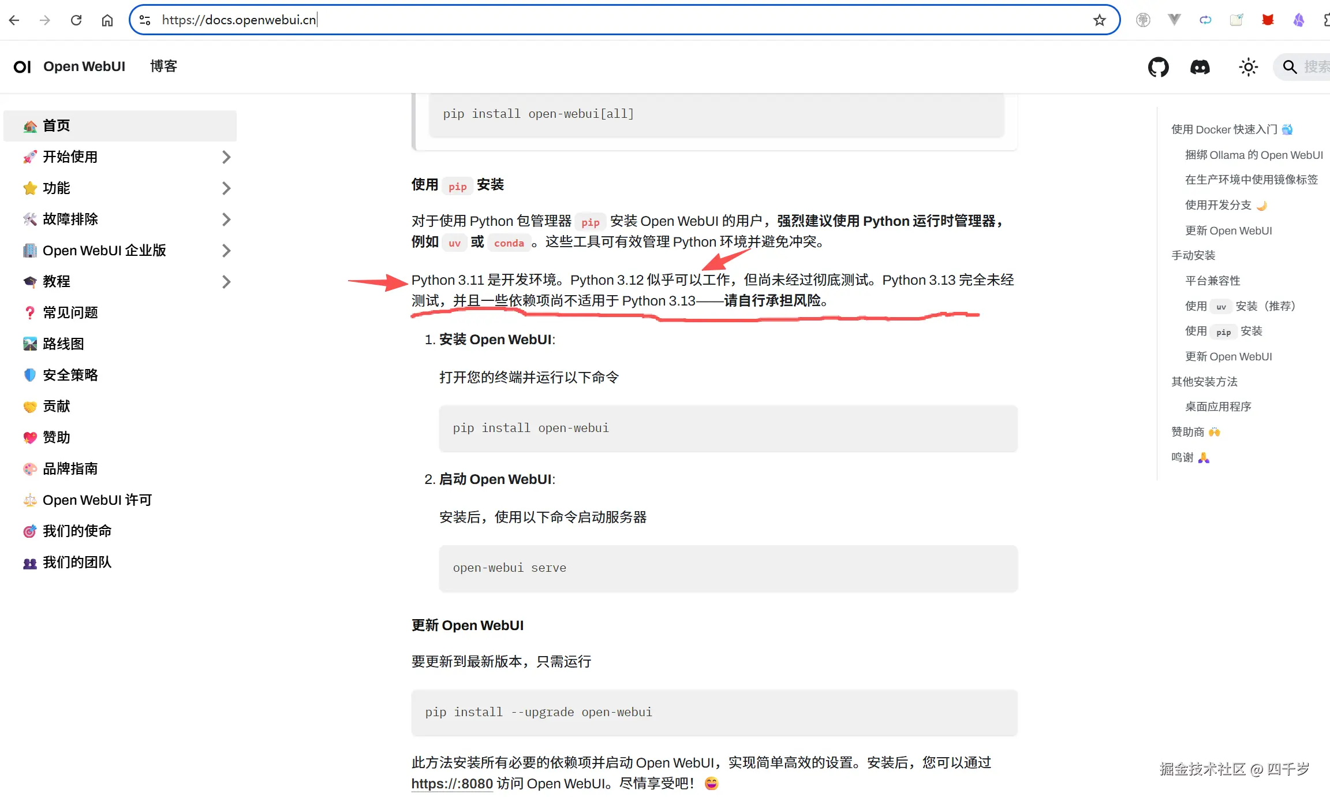
Task: Reload the current page
Action: (76, 19)
